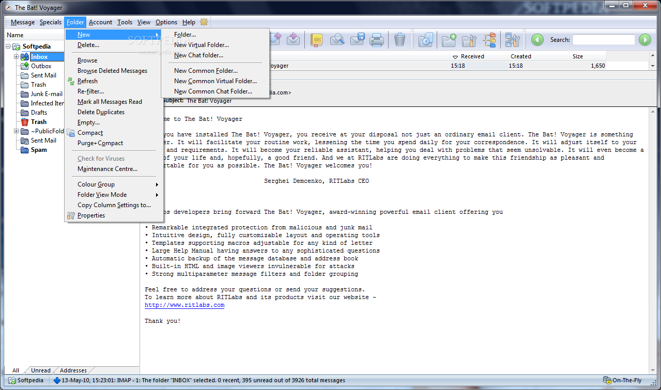The height and width of the screenshot is (390, 661).
Task: Click the Compact folders icon in menu
Action: click(x=71, y=133)
